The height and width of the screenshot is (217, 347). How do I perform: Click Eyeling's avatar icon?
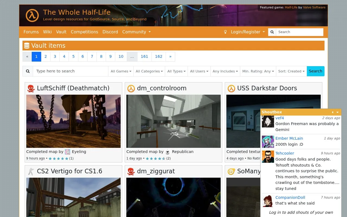(68, 152)
